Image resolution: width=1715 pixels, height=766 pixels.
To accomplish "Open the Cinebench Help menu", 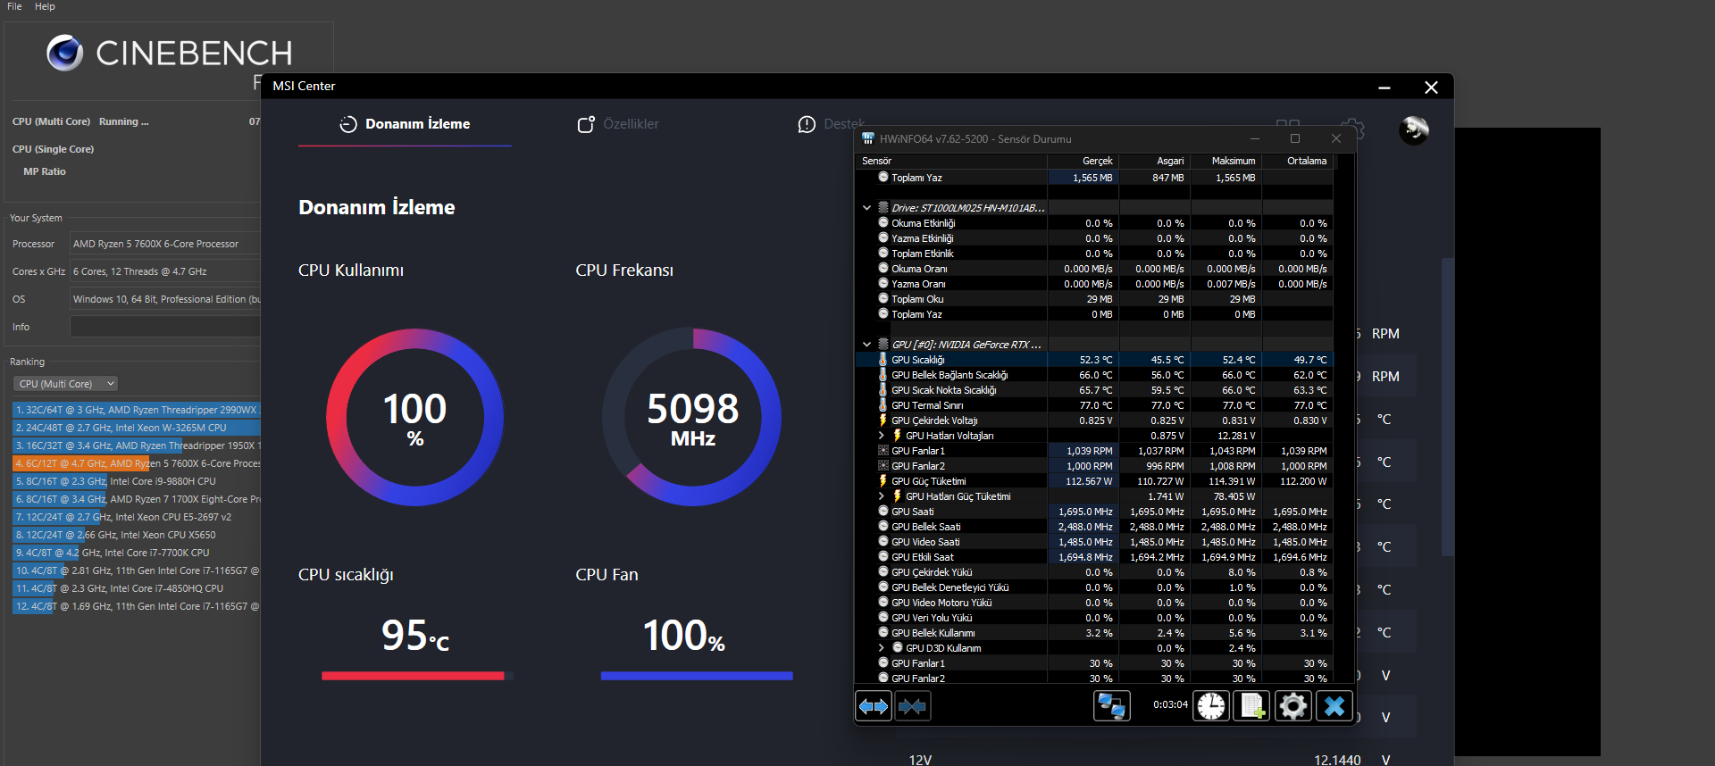I will (45, 6).
